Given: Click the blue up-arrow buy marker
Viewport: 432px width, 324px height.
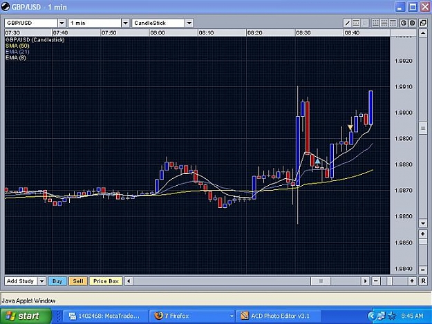Looking at the screenshot, I should tap(318, 161).
